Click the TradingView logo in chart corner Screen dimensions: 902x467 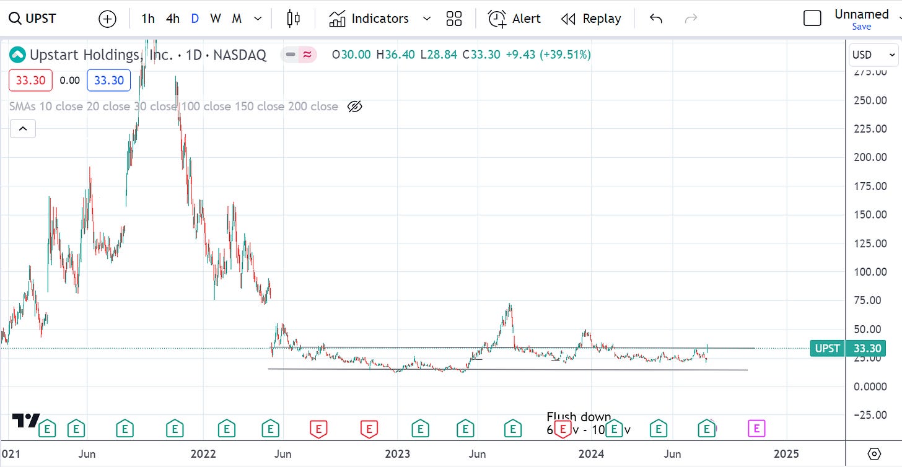coord(27,420)
